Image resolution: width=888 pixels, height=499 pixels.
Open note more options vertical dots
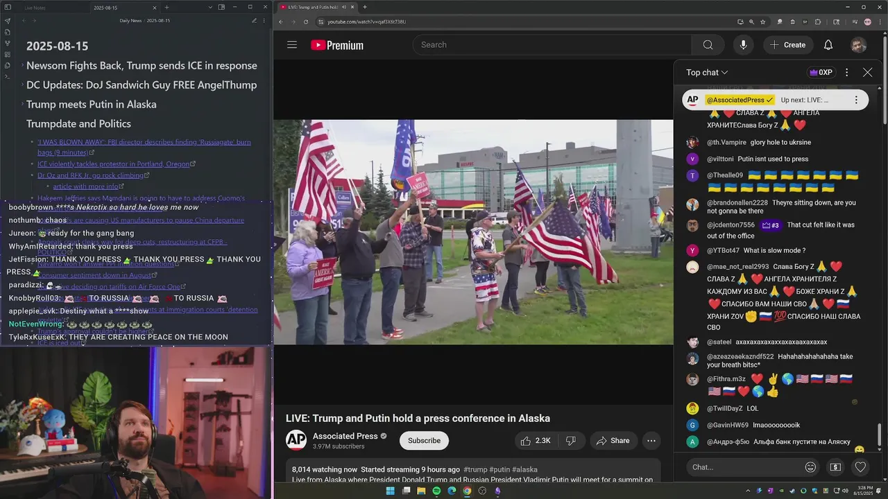click(264, 21)
